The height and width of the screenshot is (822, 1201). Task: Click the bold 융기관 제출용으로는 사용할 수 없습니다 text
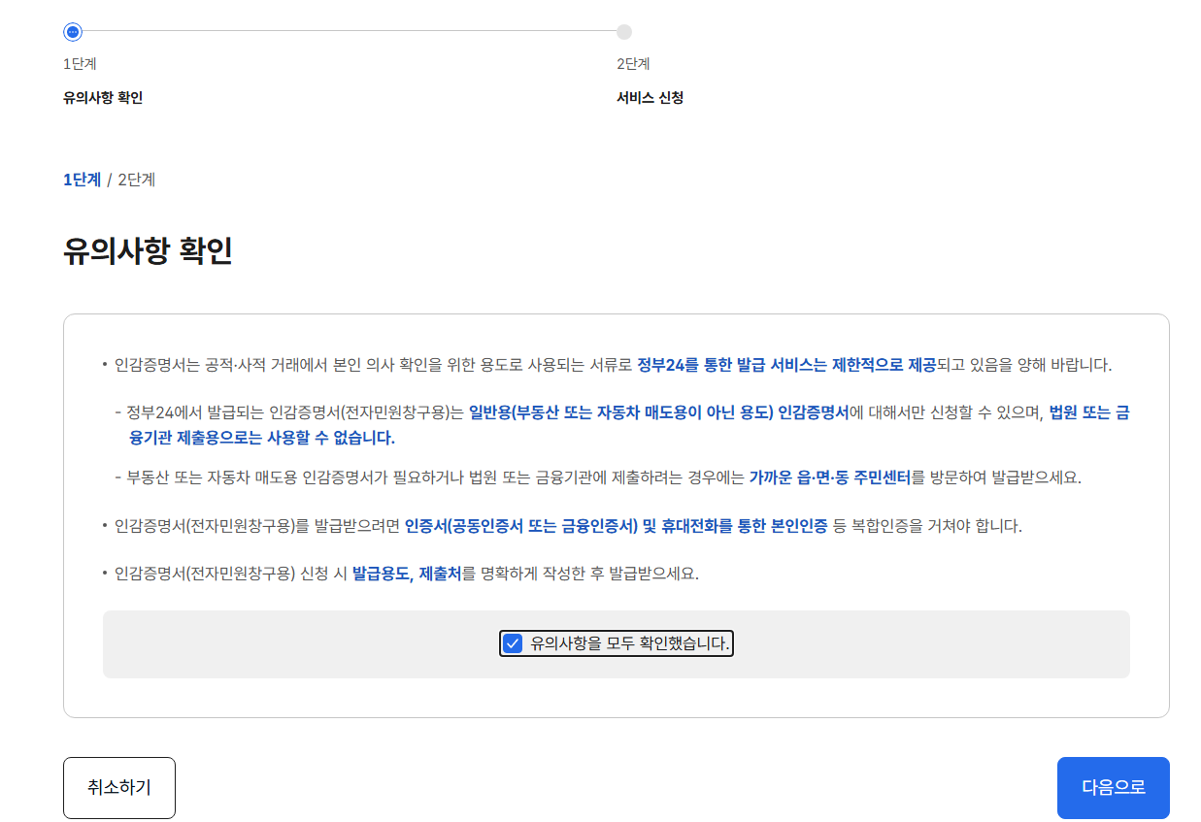coord(261,438)
